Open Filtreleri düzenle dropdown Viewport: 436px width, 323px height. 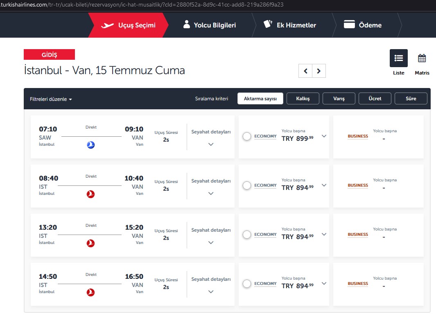[51, 99]
